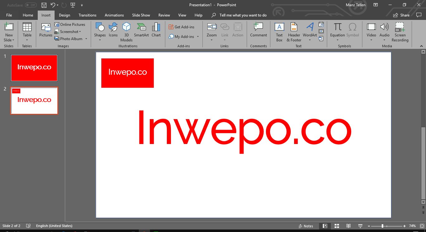Open the Icons illustration gallery
The width and height of the screenshot is (426, 232).
pyautogui.click(x=113, y=30)
